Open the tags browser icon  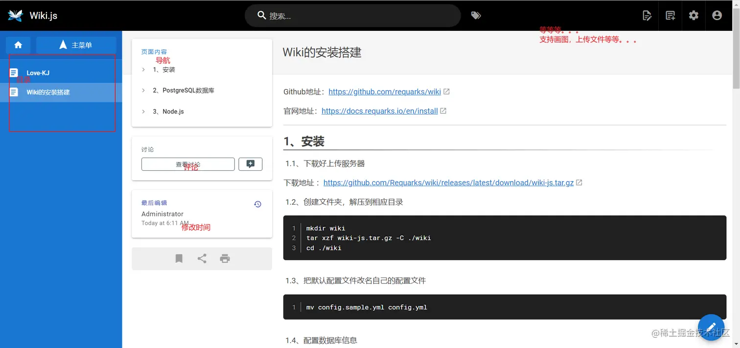coord(476,16)
